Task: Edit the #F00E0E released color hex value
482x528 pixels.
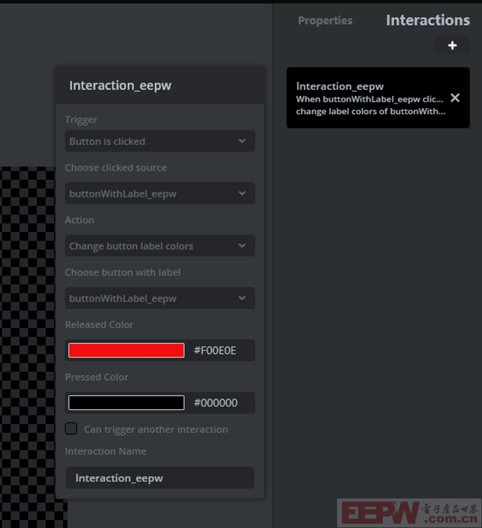Action: [215, 350]
